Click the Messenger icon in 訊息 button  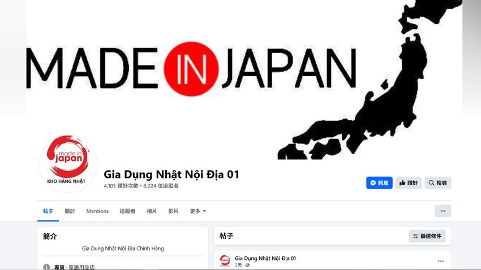pos(373,183)
